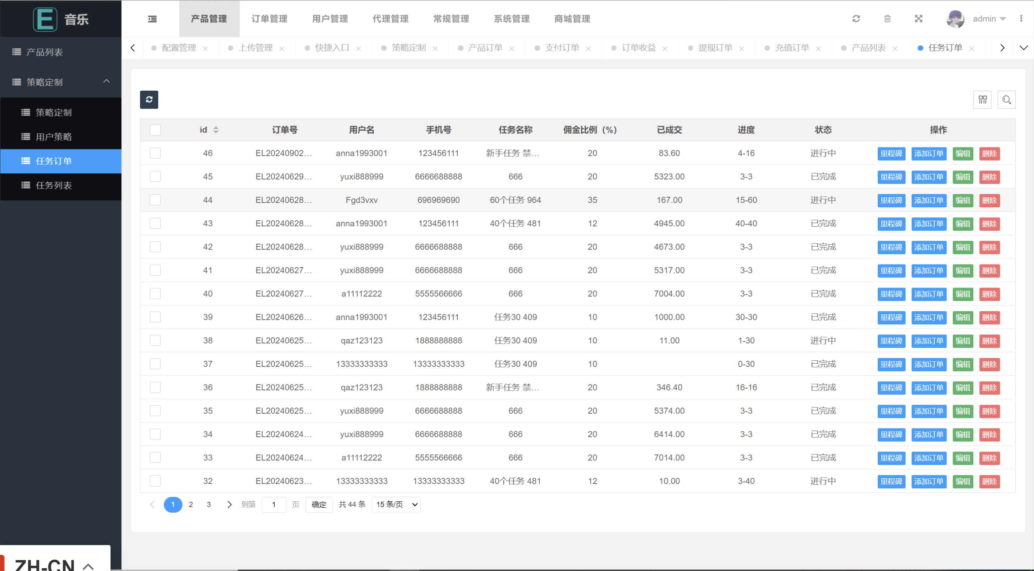Click the header page reload icon
This screenshot has height=571, width=1034.
pos(856,19)
